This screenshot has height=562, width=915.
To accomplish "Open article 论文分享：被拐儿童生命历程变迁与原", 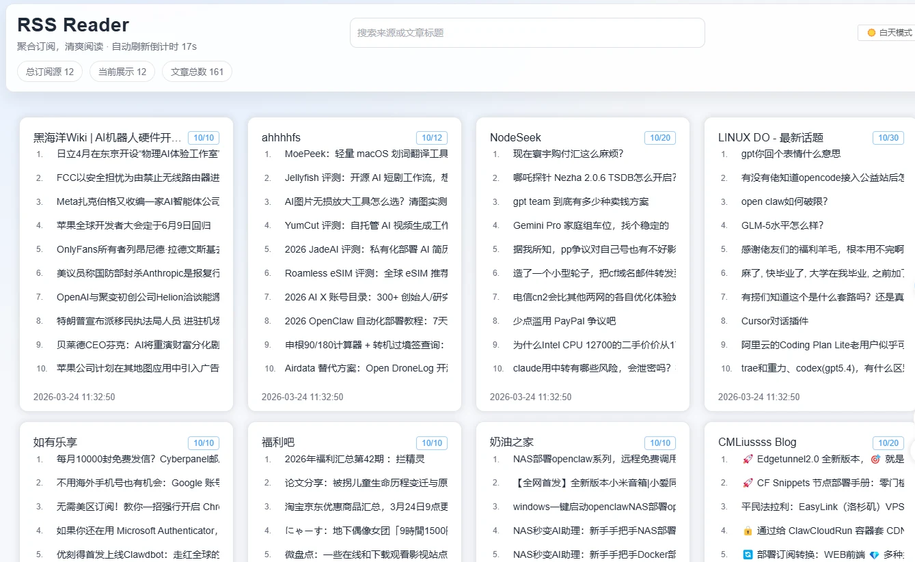I will click(366, 483).
